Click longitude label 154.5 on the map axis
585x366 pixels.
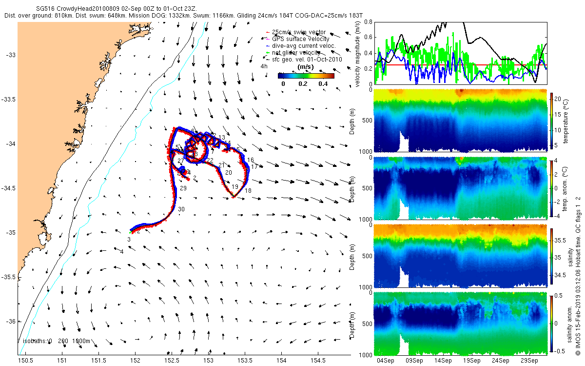click(x=318, y=360)
